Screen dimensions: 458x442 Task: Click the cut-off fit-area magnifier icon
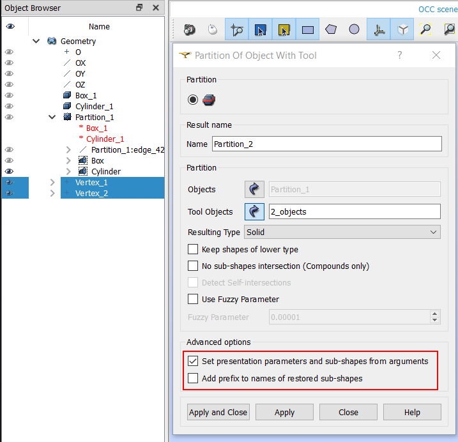(450, 29)
